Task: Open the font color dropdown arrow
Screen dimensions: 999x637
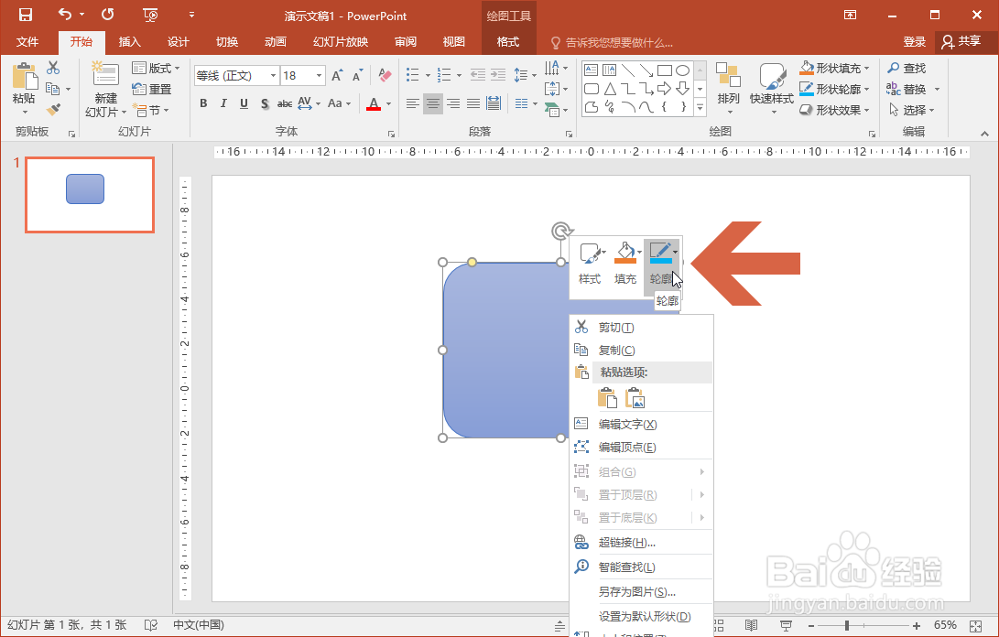Action: tap(388, 103)
